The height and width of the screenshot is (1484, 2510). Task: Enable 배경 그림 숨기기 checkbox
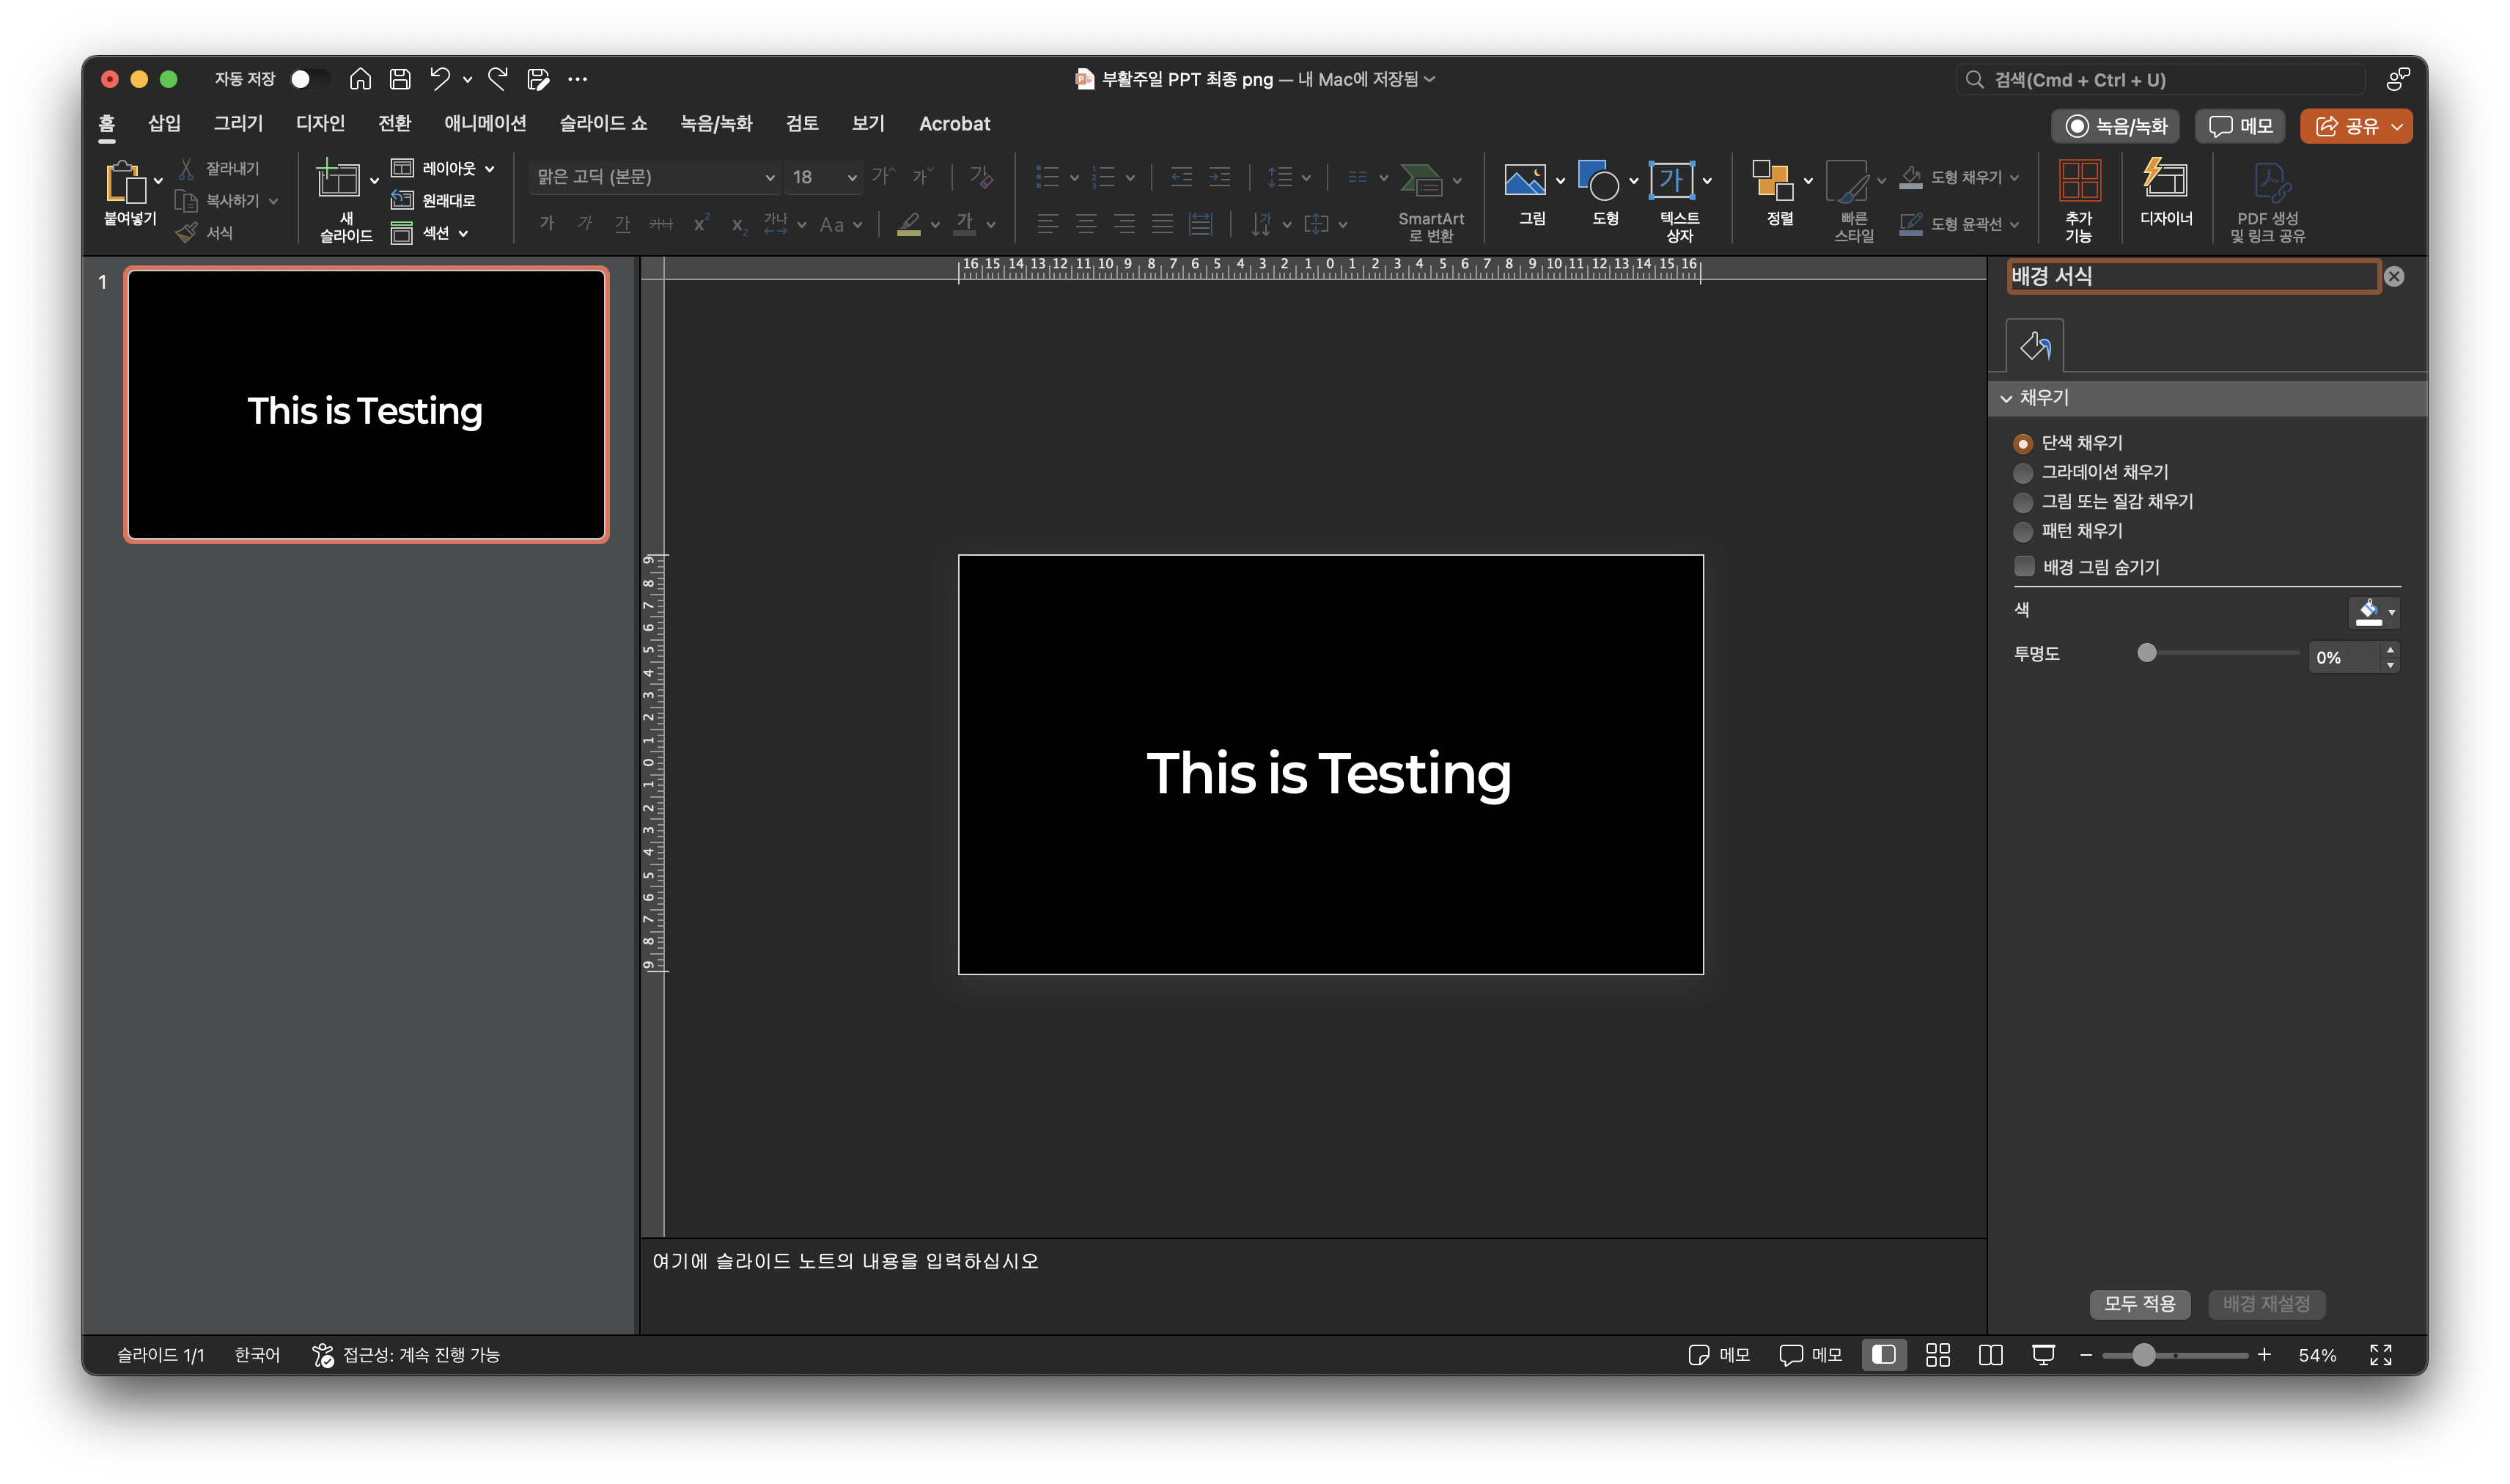2024,567
